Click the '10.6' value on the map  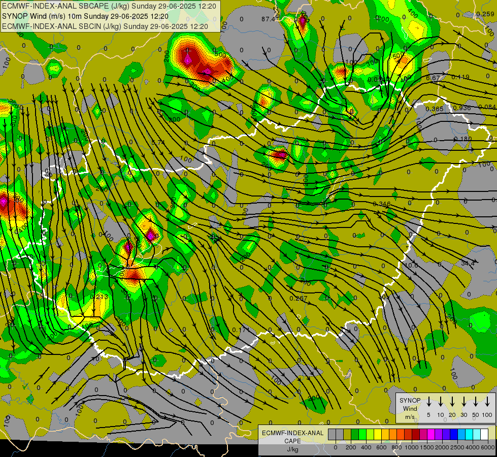pyautogui.click(x=411, y=265)
